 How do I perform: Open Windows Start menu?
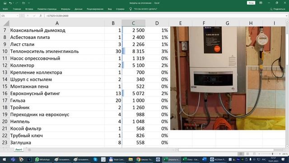click(4, 159)
